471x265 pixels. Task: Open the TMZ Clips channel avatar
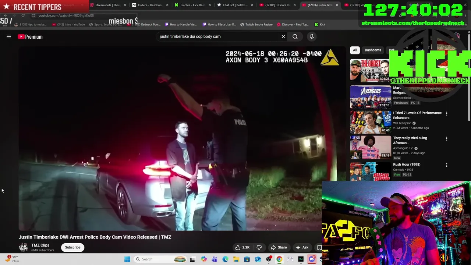(x=24, y=247)
